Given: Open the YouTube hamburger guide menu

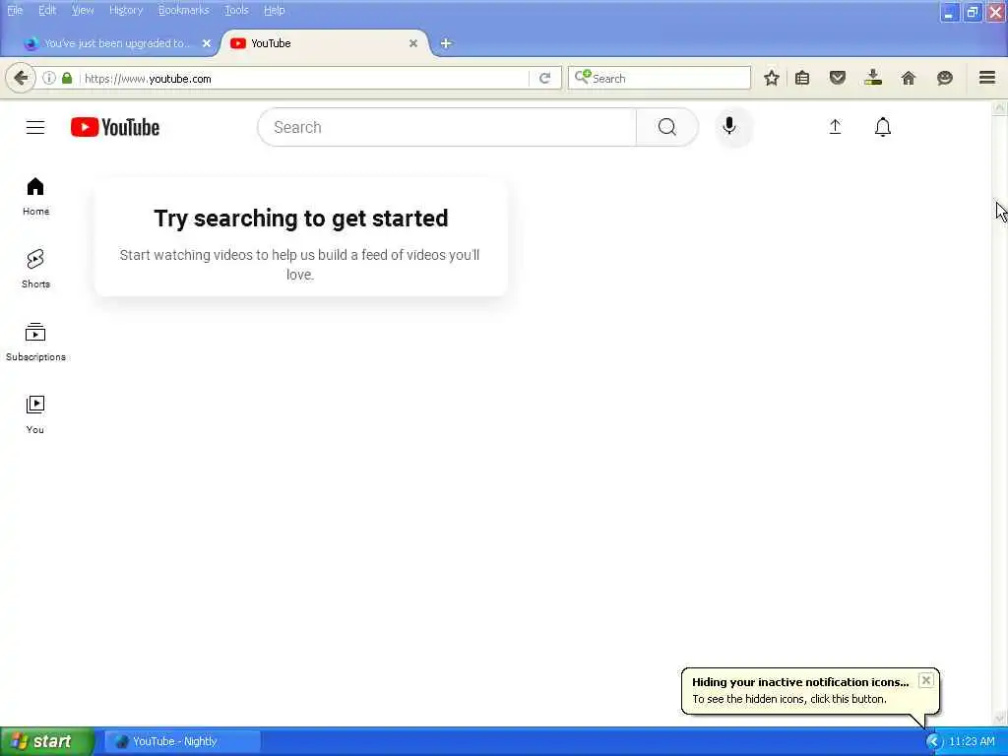Looking at the screenshot, I should tap(35, 127).
